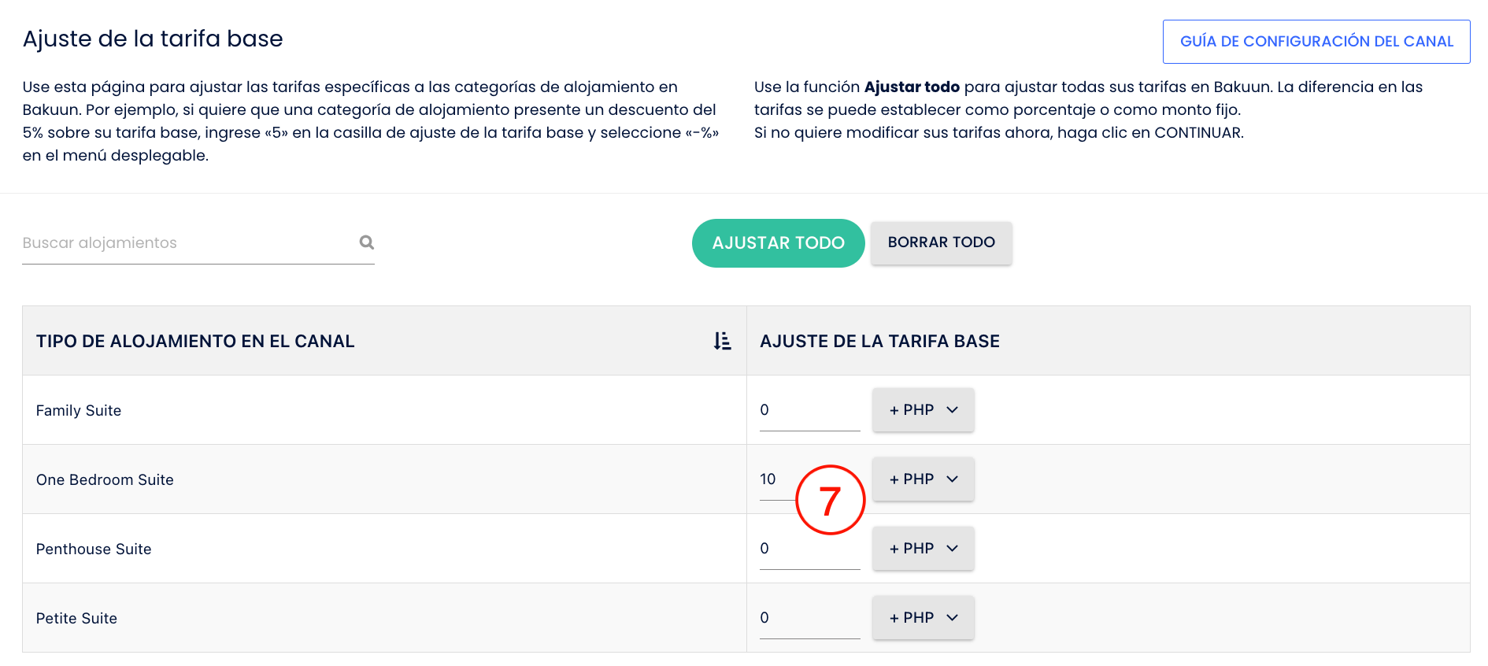The width and height of the screenshot is (1488, 666).
Task: Select the Penthouse Suite adjustment value field
Action: [810, 549]
